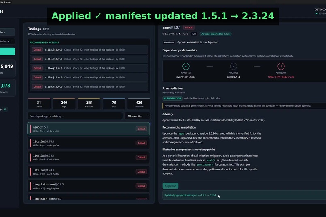
Task: Click Critical badge on the langchain-core@0.3.0 row
Action: pyautogui.click(x=142, y=186)
